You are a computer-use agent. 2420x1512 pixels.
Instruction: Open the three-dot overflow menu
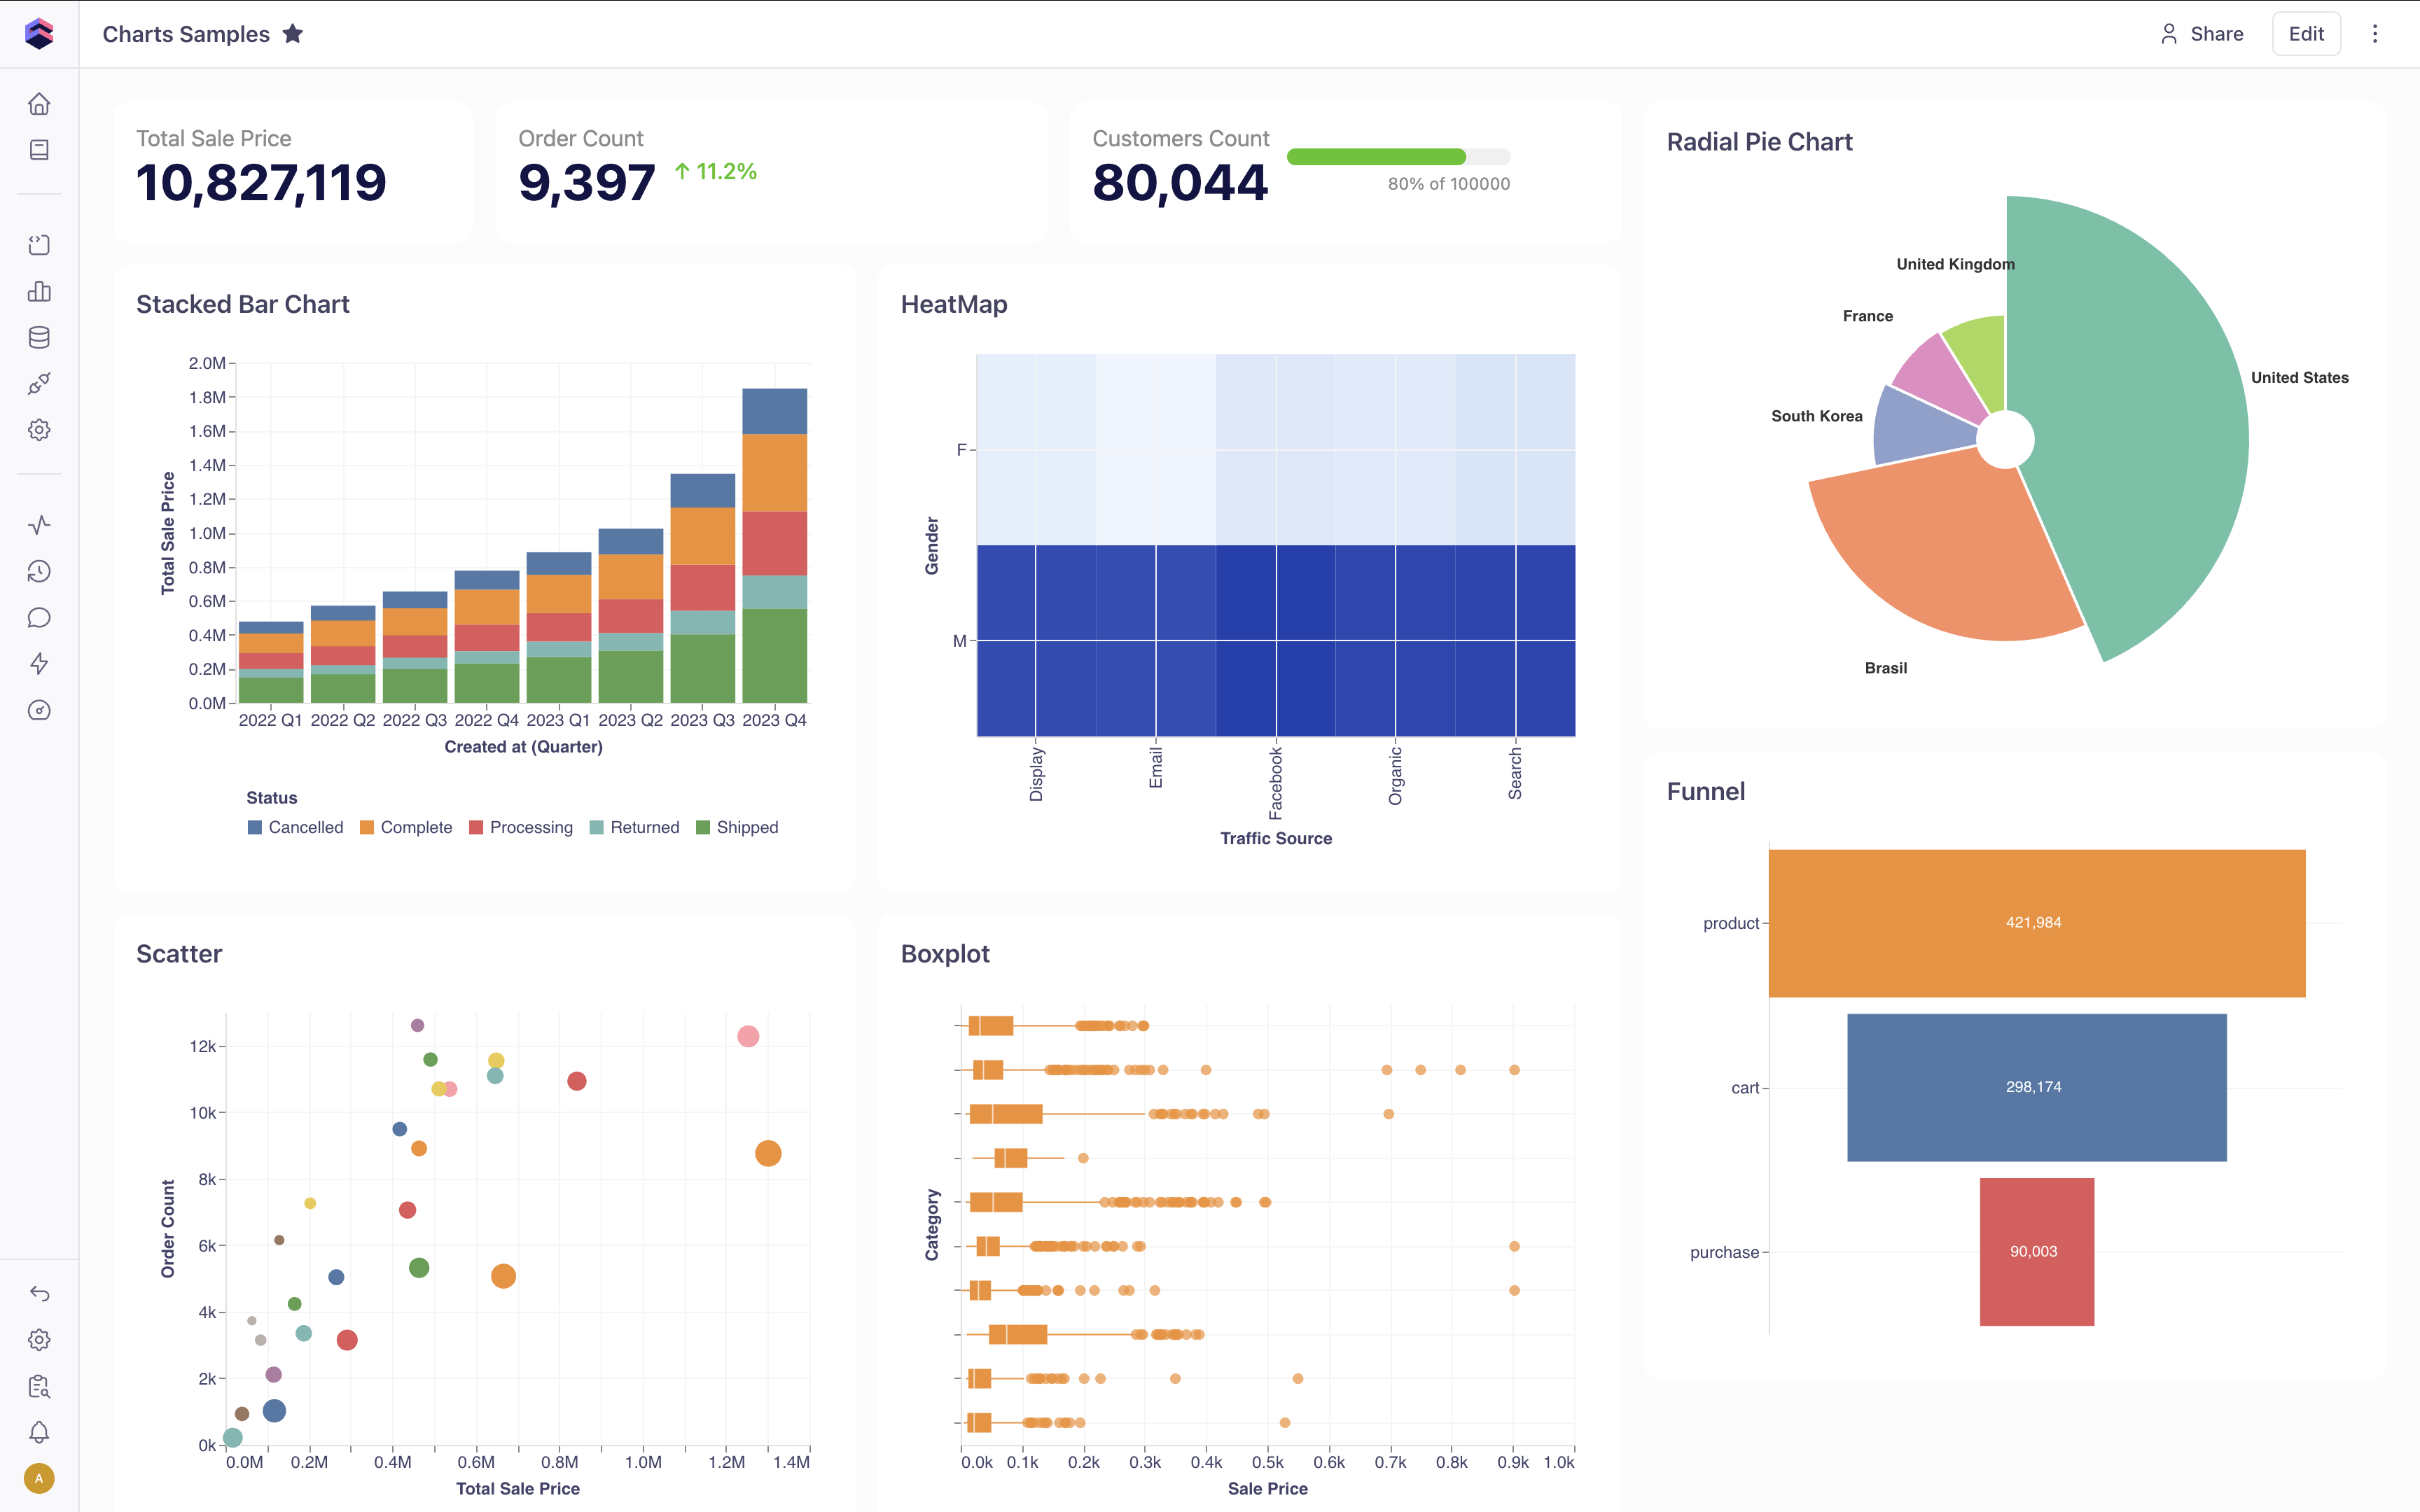2376,33
